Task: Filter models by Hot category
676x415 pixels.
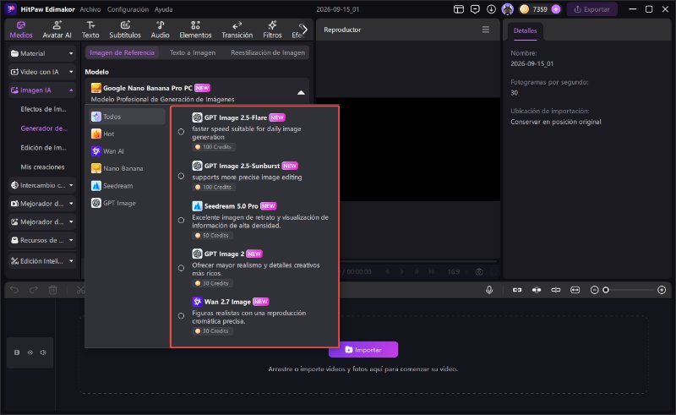Action: tap(127, 134)
